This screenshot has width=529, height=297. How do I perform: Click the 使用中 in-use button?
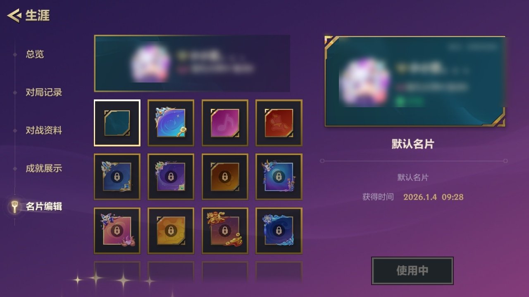[x=412, y=271]
